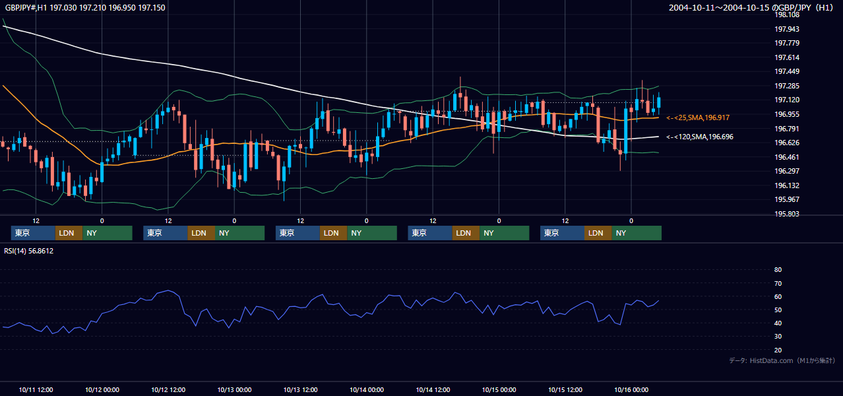The image size is (843, 396).
Task: Click the LDN session block for 10/13
Action: 333,233
